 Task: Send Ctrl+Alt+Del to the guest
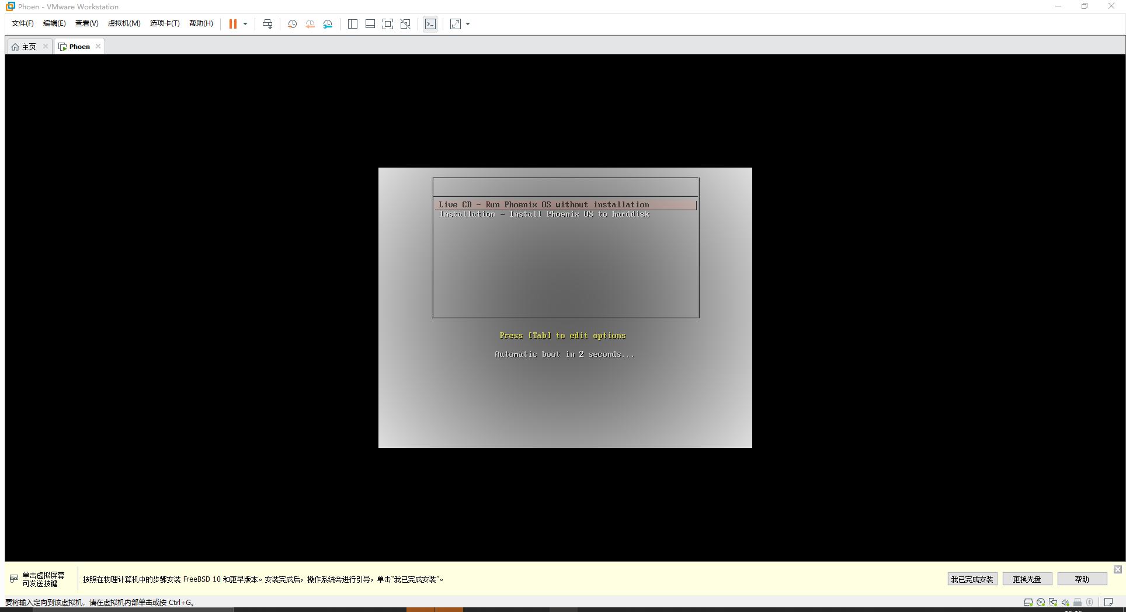pyautogui.click(x=267, y=24)
